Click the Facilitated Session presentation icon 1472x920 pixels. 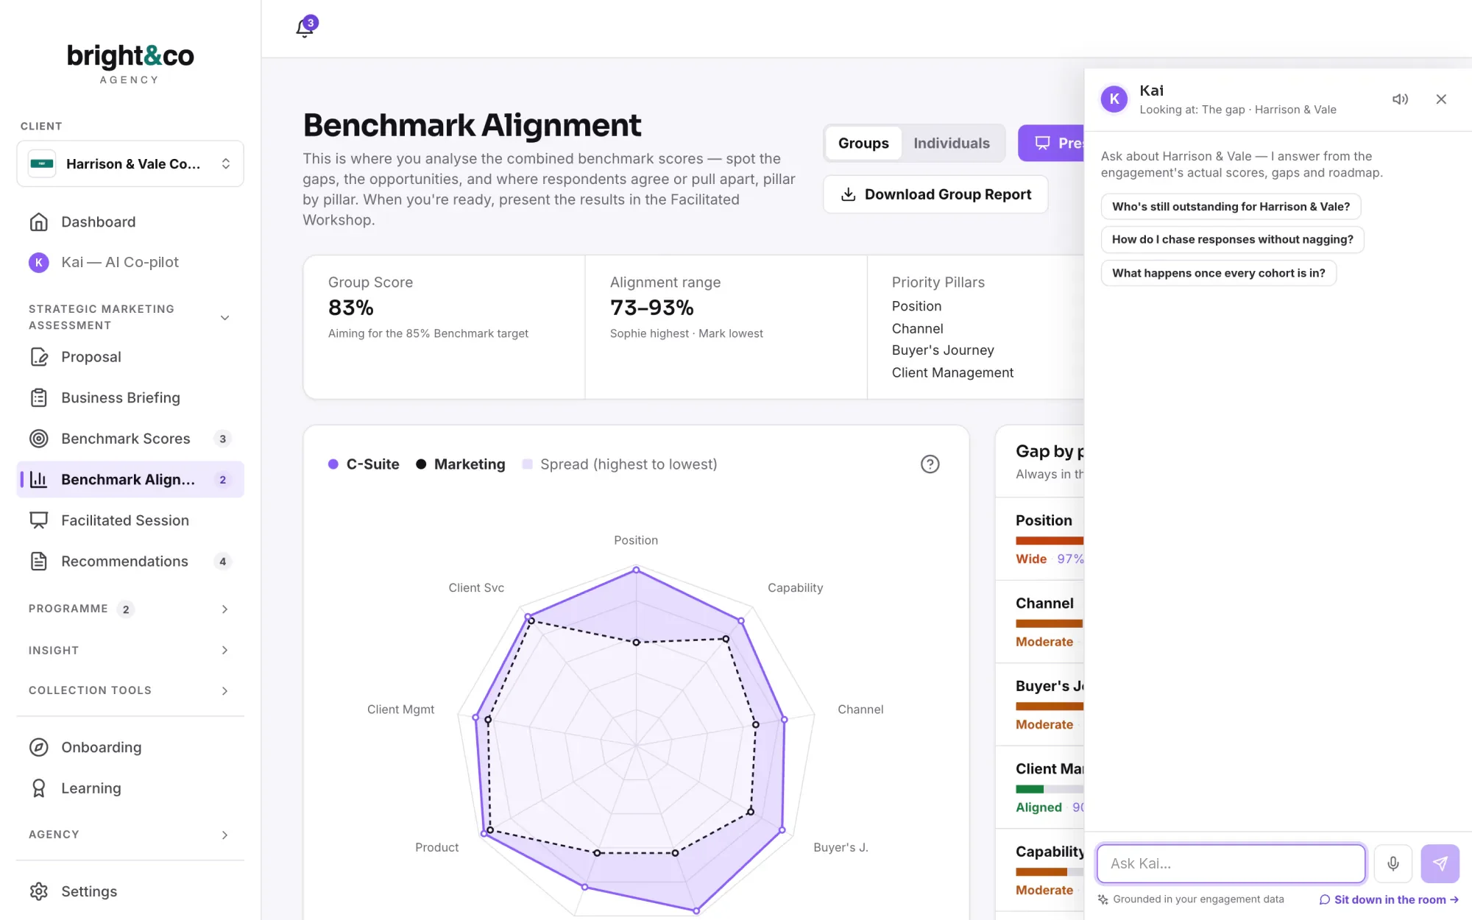(x=39, y=520)
